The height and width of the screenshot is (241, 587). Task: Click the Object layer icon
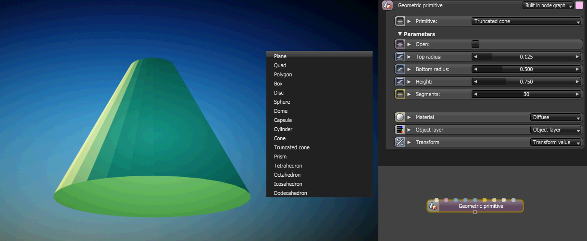click(x=400, y=130)
